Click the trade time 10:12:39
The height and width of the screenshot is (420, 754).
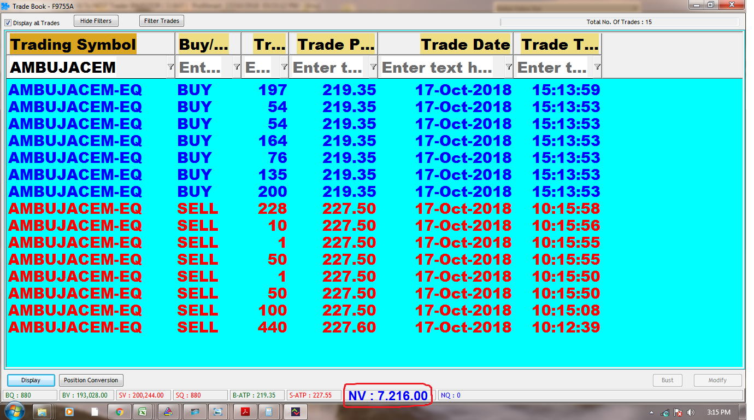click(x=566, y=327)
